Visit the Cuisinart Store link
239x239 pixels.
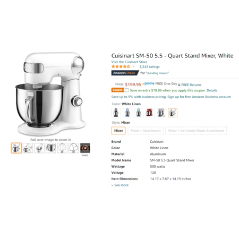[129, 62]
